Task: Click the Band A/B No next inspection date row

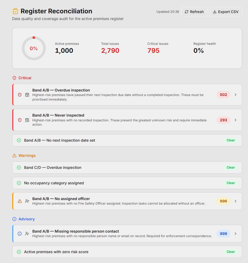Action: 127,140
